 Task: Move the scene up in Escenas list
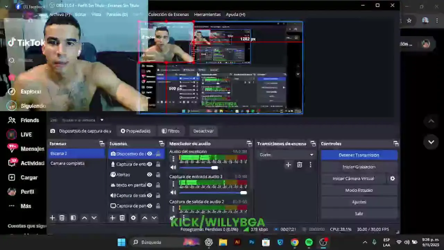point(84,218)
